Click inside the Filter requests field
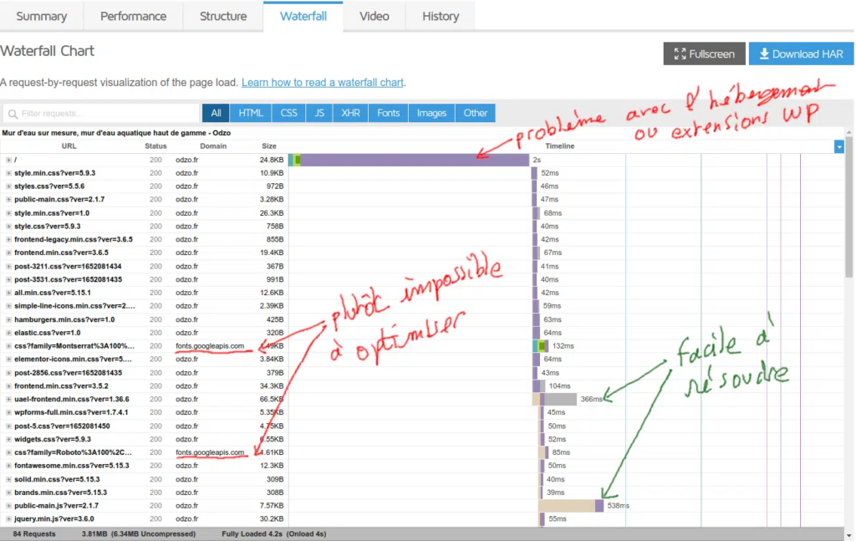The height and width of the screenshot is (541, 856). pos(100,112)
